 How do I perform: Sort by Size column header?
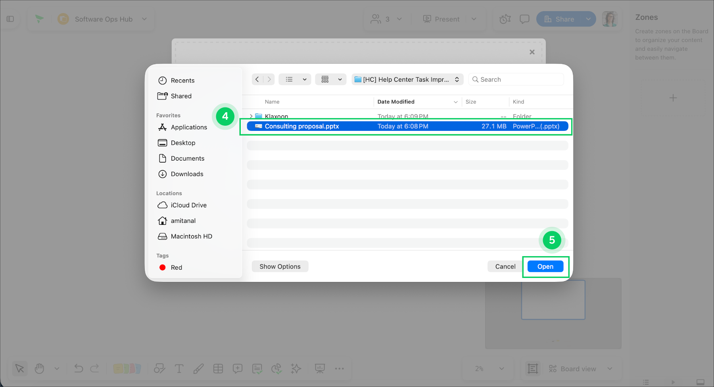(471, 102)
